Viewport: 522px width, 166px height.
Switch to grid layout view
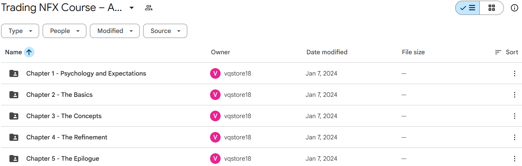492,8
